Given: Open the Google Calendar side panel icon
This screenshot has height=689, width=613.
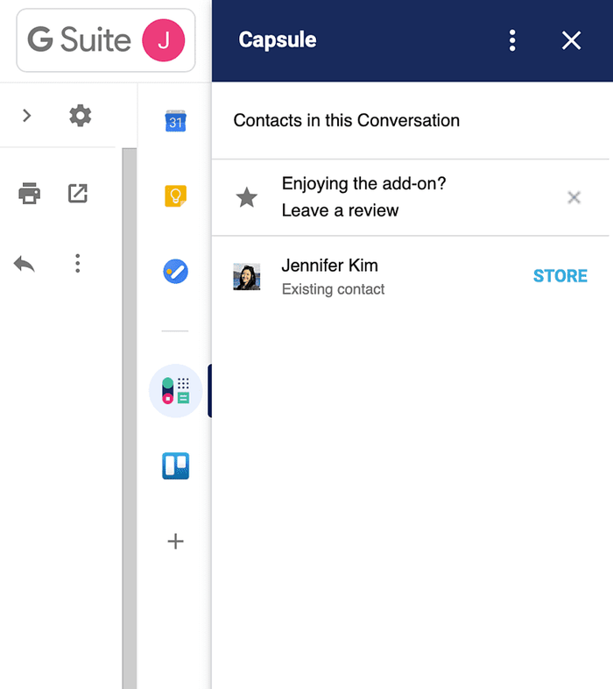Looking at the screenshot, I should point(175,121).
